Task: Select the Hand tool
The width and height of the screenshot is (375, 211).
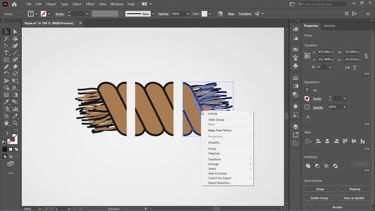Action: [x=6, y=123]
